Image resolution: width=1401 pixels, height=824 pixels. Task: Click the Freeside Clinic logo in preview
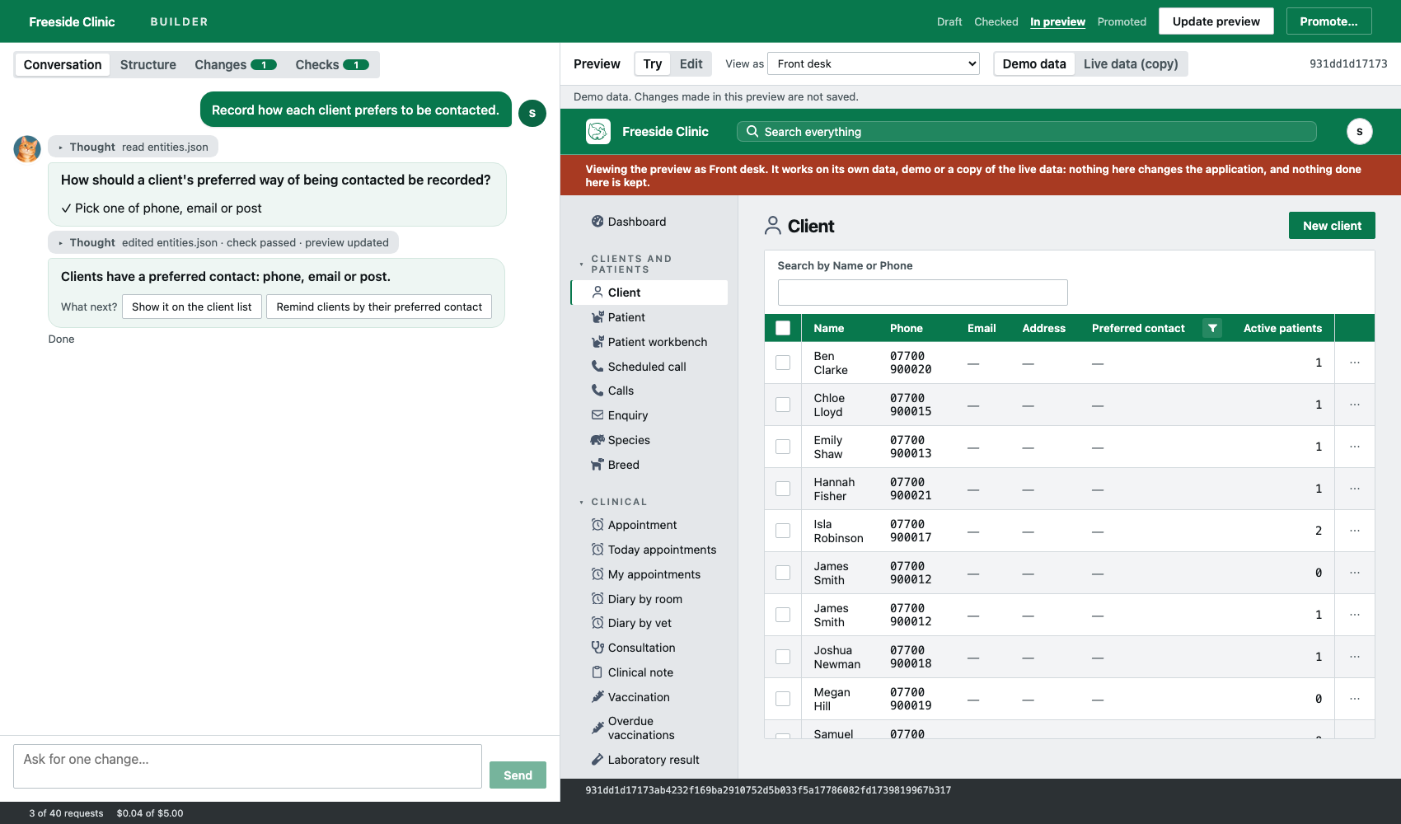tap(598, 132)
